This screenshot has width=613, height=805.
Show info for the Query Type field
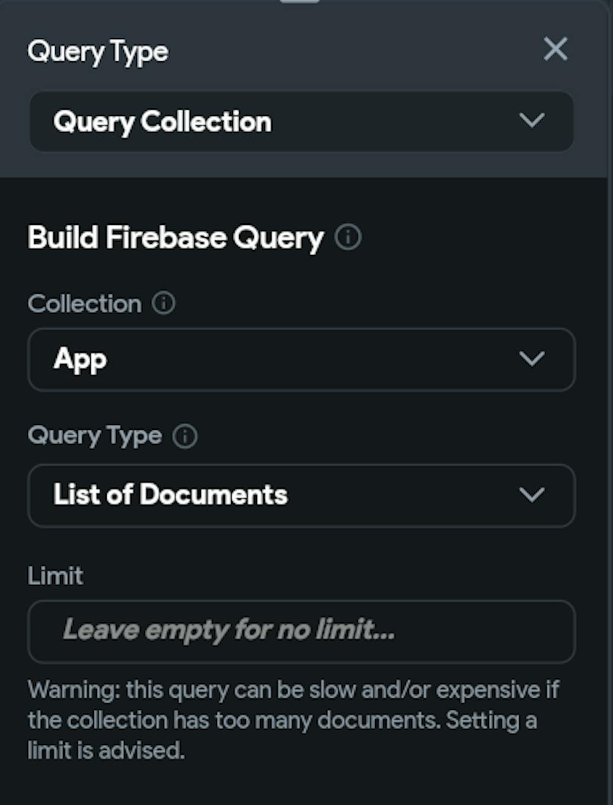click(185, 436)
